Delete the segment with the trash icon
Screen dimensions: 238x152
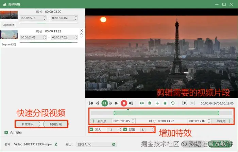point(150,103)
